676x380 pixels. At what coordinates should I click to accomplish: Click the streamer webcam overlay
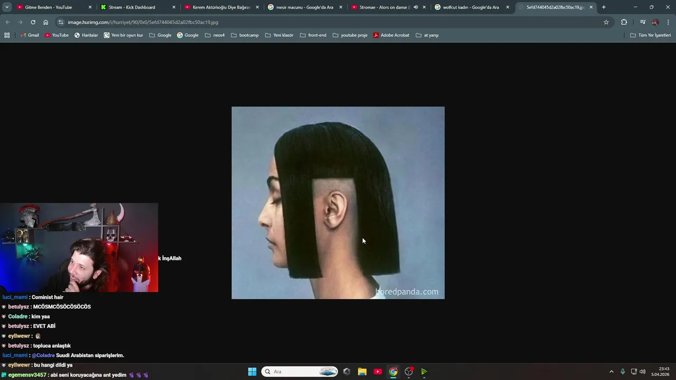click(x=79, y=248)
